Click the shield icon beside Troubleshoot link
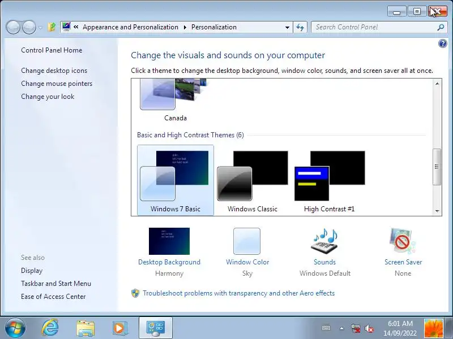Screen dimensions: 453x339 pos(135,293)
